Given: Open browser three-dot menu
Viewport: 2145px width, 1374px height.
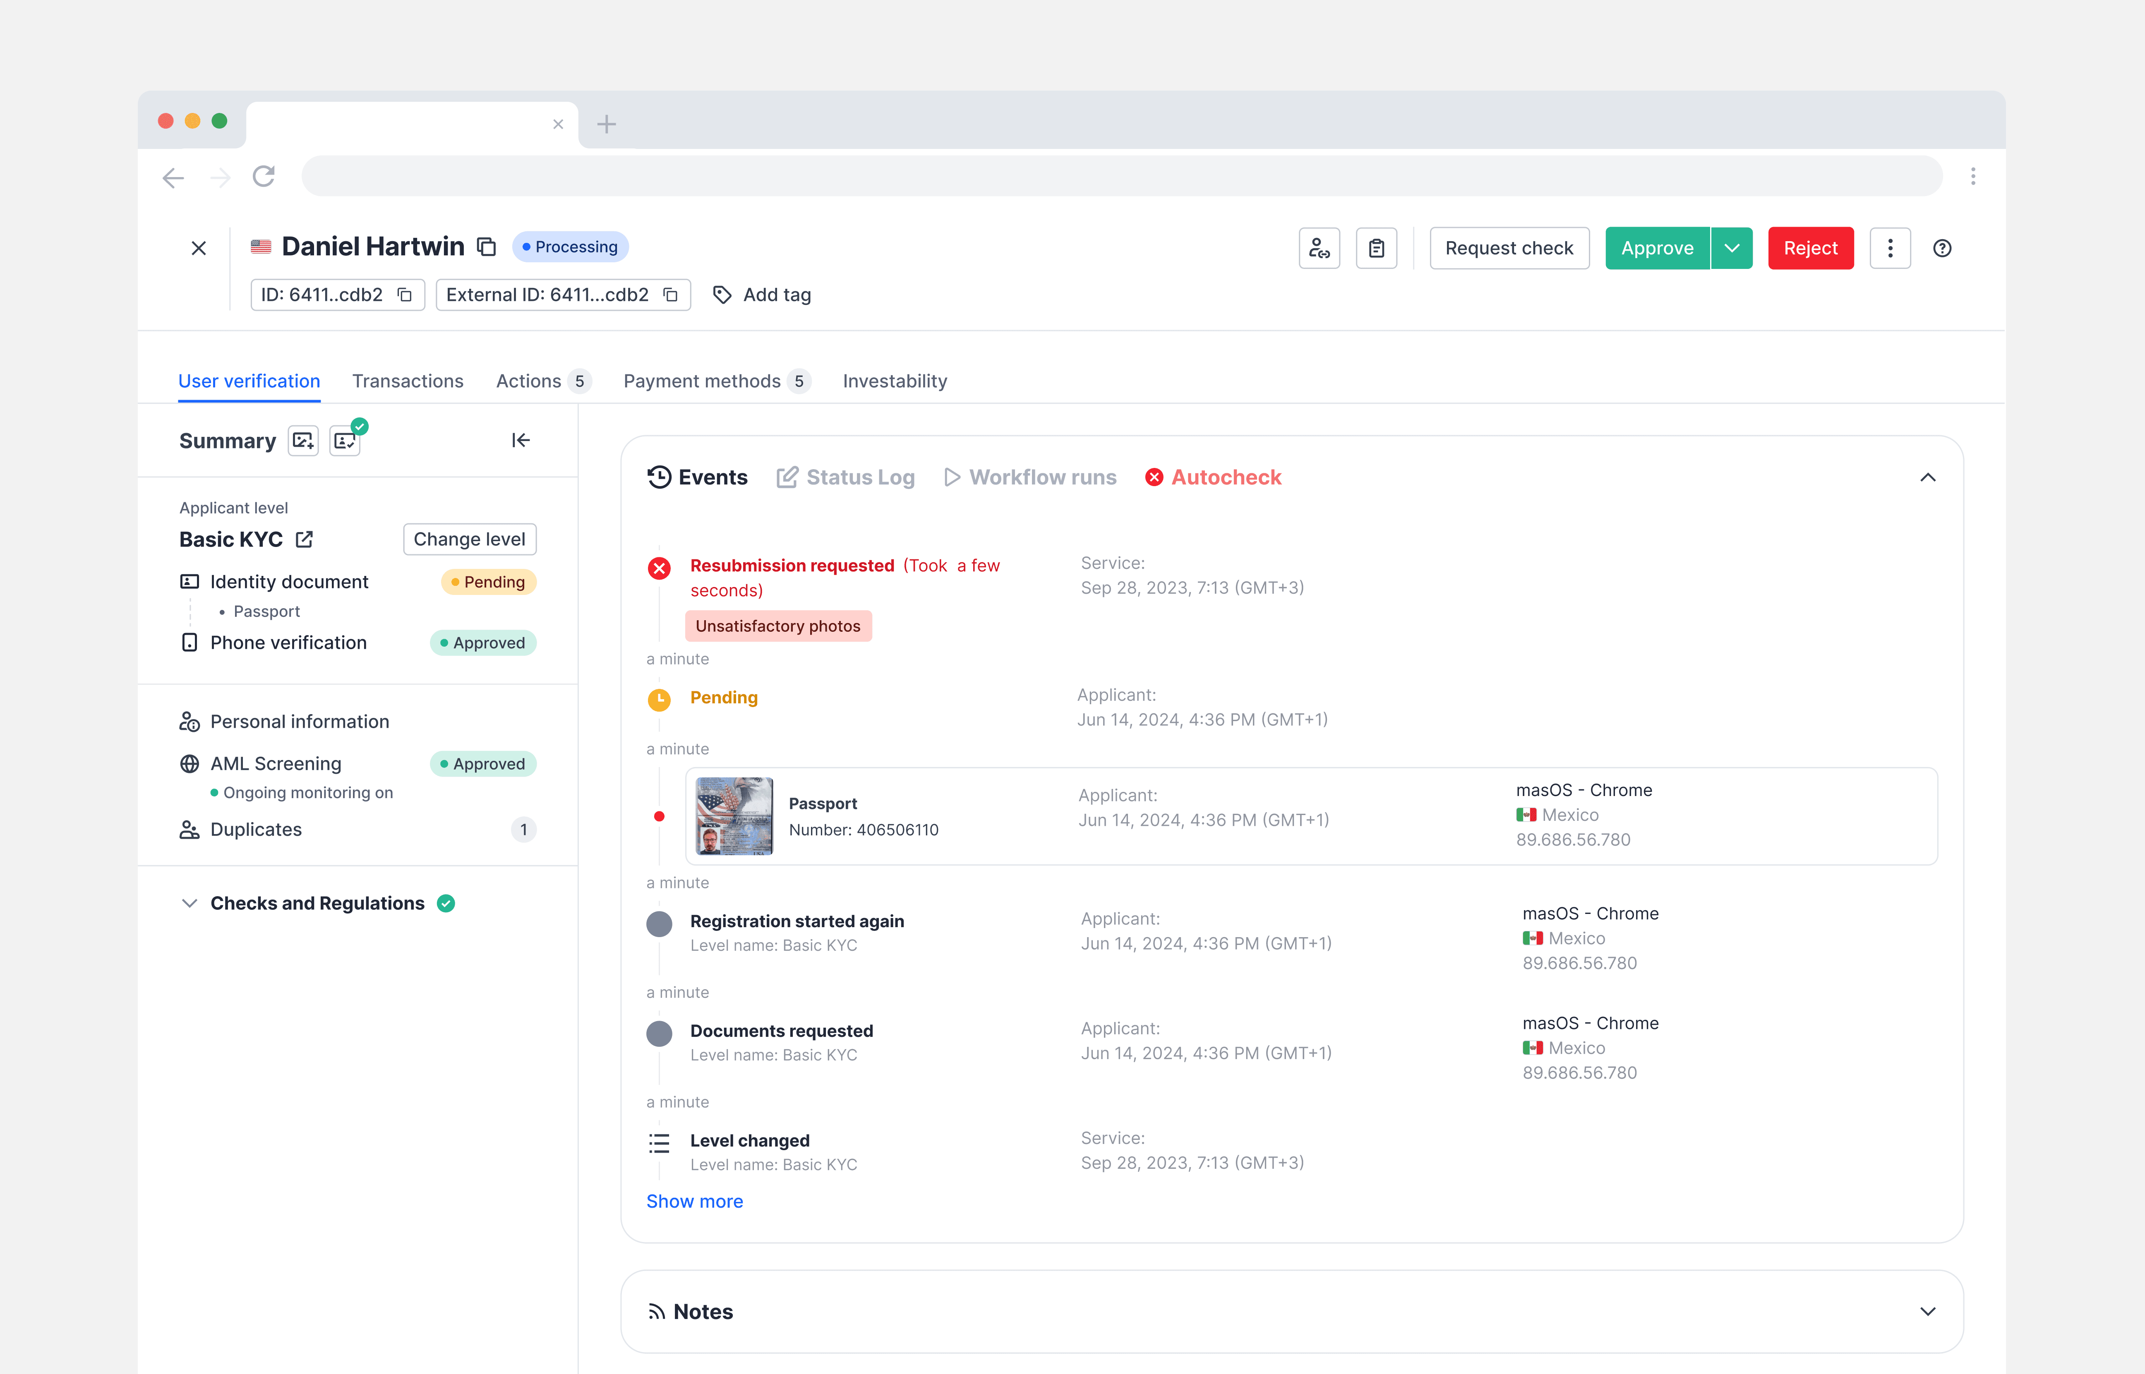Looking at the screenshot, I should point(1973,177).
